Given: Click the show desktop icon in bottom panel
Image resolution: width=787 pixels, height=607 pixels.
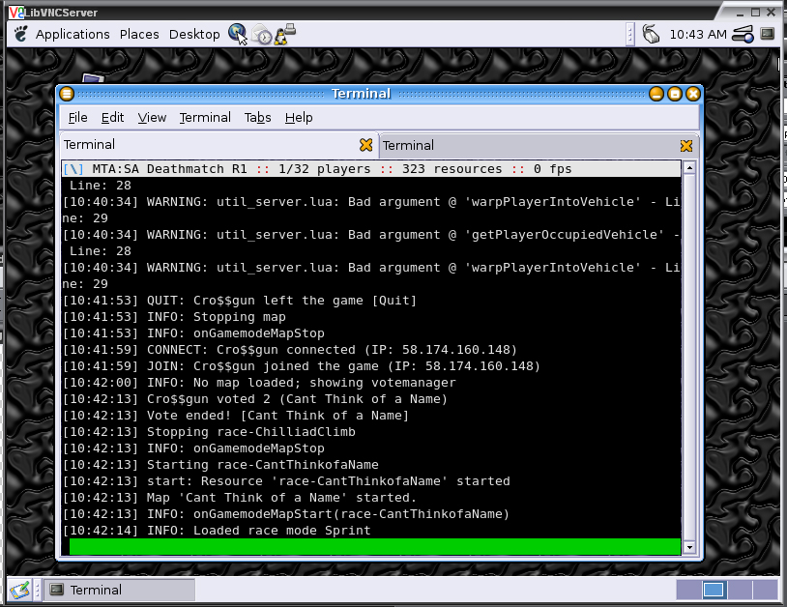Looking at the screenshot, I should pyautogui.click(x=18, y=590).
